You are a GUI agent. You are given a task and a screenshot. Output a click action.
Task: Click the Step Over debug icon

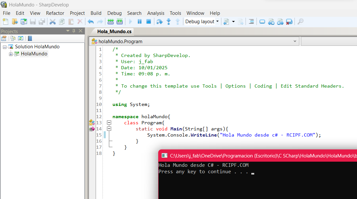pos(159,22)
